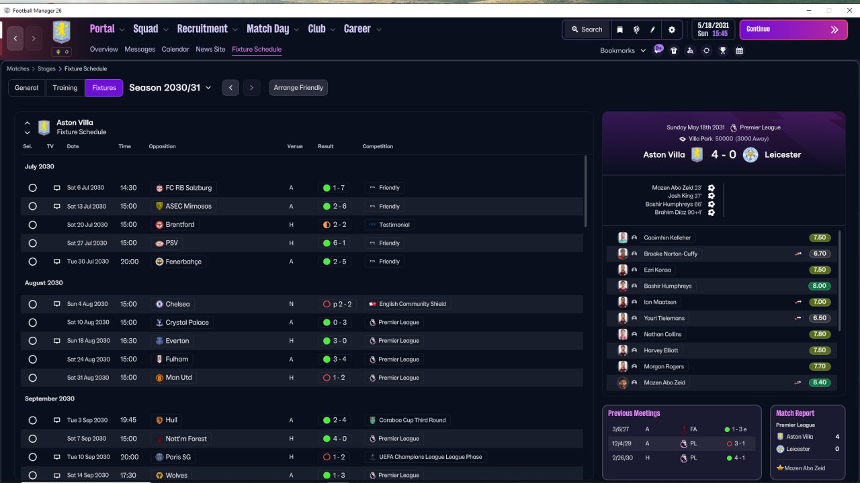Click the player ratings list scrollbar
860x483 pixels.
[x=840, y=280]
